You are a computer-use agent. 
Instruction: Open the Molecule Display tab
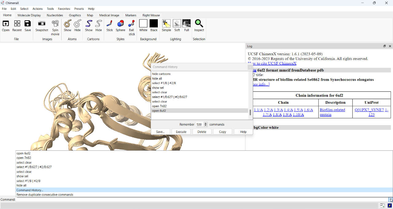[29, 15]
